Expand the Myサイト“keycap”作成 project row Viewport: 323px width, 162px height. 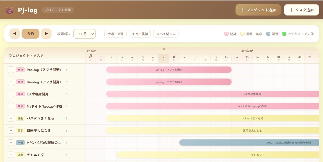[11, 106]
